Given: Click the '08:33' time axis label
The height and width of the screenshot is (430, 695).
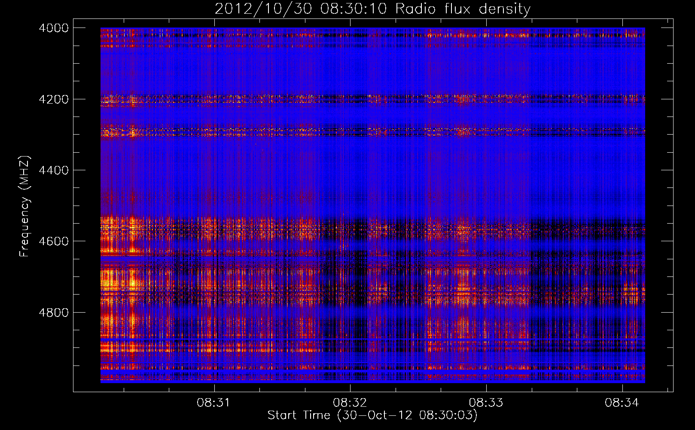Looking at the screenshot, I should [486, 403].
